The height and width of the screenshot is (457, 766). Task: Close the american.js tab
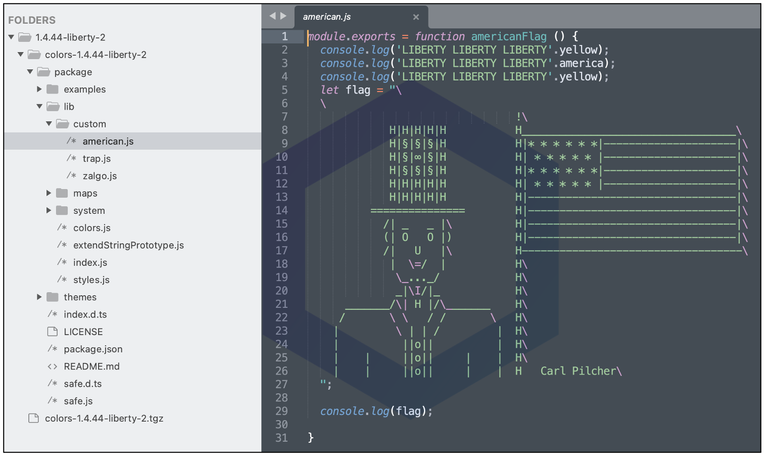416,17
